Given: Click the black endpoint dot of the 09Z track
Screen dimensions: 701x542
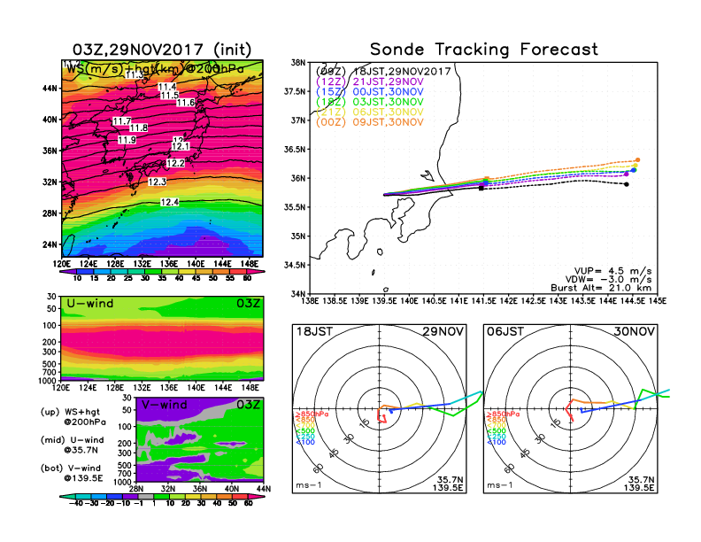Looking at the screenshot, I should click(x=627, y=184).
